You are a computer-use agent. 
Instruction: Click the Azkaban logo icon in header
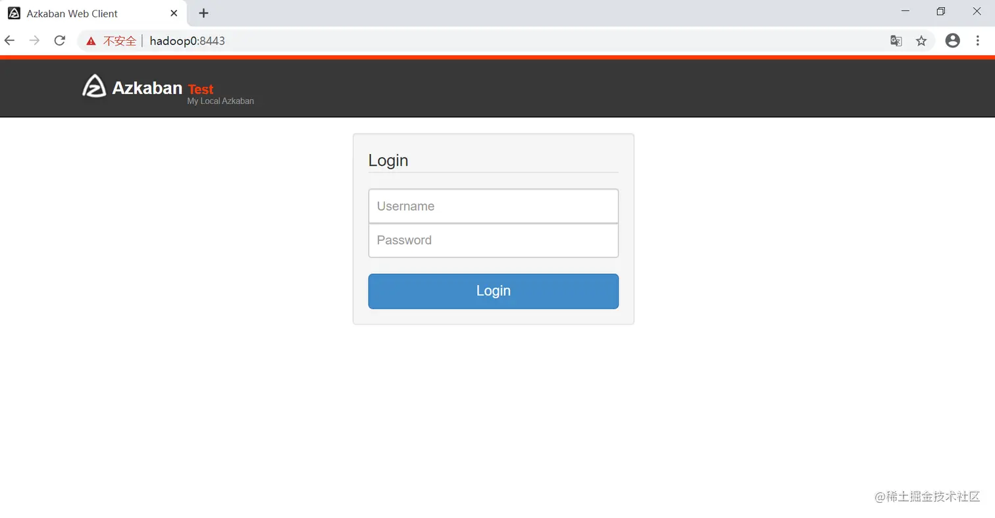point(93,86)
